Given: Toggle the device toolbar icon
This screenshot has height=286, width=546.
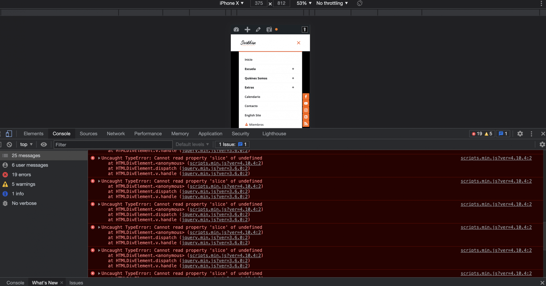Looking at the screenshot, I should coord(9,134).
